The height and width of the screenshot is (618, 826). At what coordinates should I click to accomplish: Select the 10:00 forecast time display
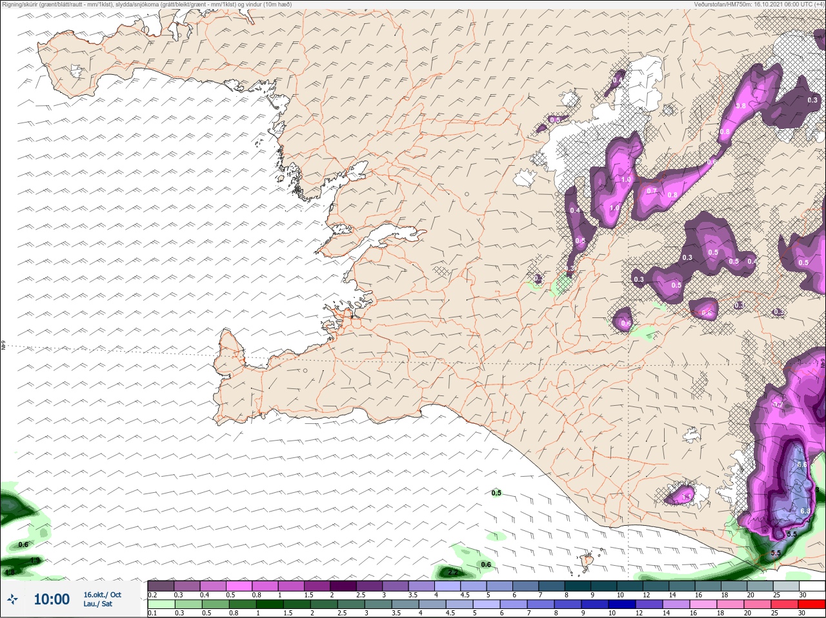click(52, 599)
